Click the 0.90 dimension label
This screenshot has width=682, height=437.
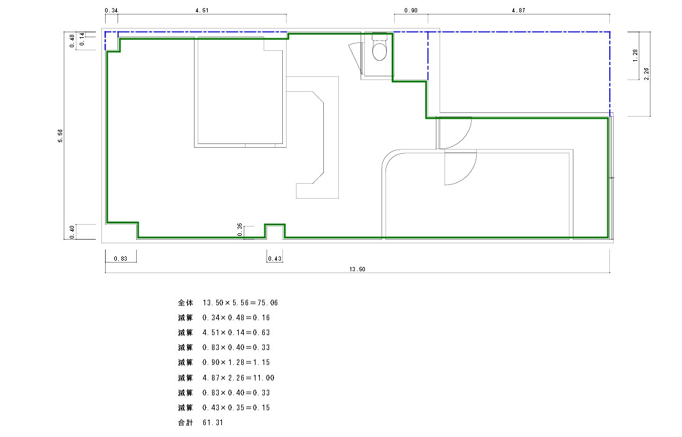pos(410,11)
